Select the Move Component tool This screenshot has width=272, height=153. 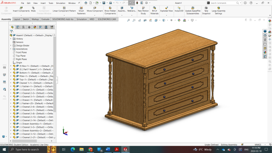pos(95,10)
